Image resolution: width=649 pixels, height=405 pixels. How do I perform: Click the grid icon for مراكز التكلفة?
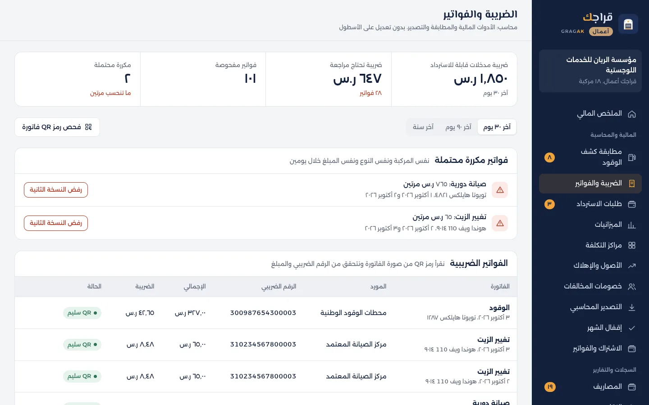pos(632,245)
